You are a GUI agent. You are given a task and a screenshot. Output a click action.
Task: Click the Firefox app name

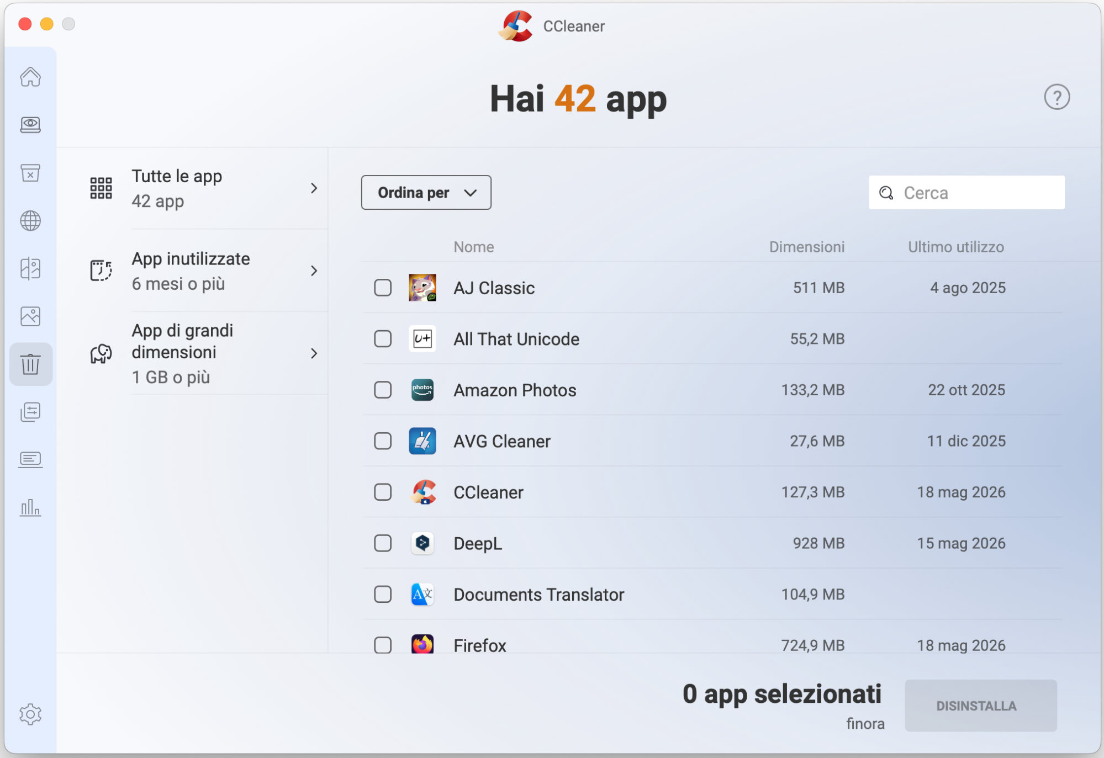tap(480, 645)
